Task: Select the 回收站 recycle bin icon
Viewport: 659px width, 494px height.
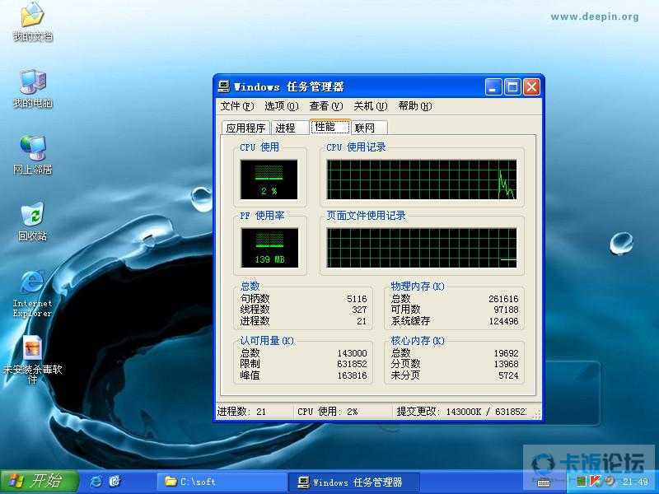Action: coord(32,221)
